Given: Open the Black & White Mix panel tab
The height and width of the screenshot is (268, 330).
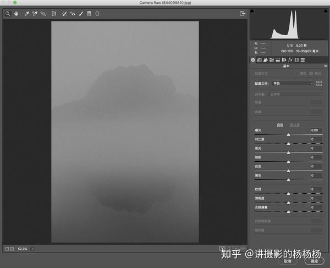Looking at the screenshot, I should point(272,60).
